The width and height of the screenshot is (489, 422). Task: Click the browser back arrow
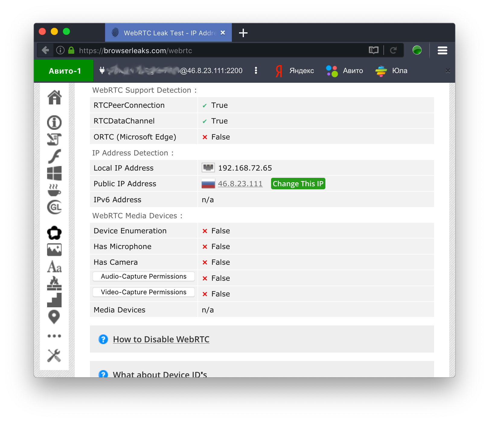tap(45, 50)
